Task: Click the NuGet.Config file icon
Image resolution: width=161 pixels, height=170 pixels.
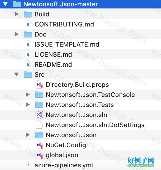Action: 40,145
